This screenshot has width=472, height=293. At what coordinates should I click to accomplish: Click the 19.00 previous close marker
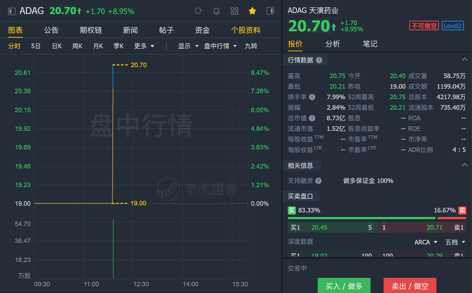point(138,203)
